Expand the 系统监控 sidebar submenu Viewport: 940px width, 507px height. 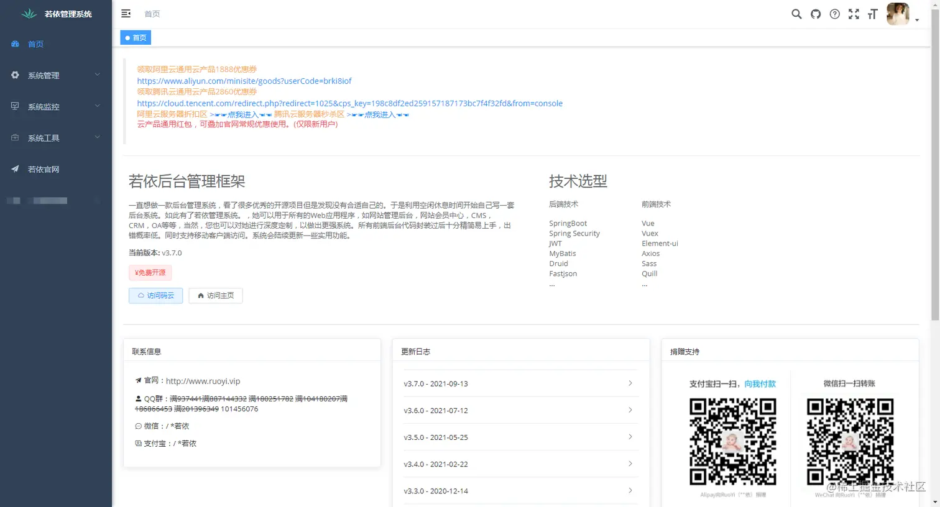(56, 106)
